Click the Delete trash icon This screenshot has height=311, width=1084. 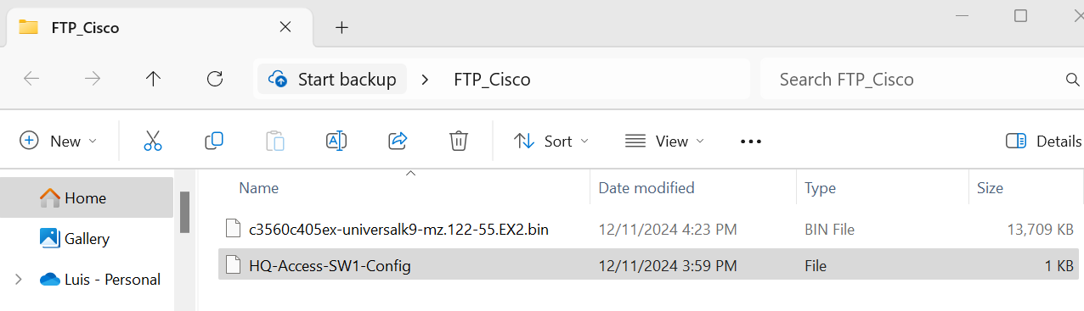pos(459,141)
